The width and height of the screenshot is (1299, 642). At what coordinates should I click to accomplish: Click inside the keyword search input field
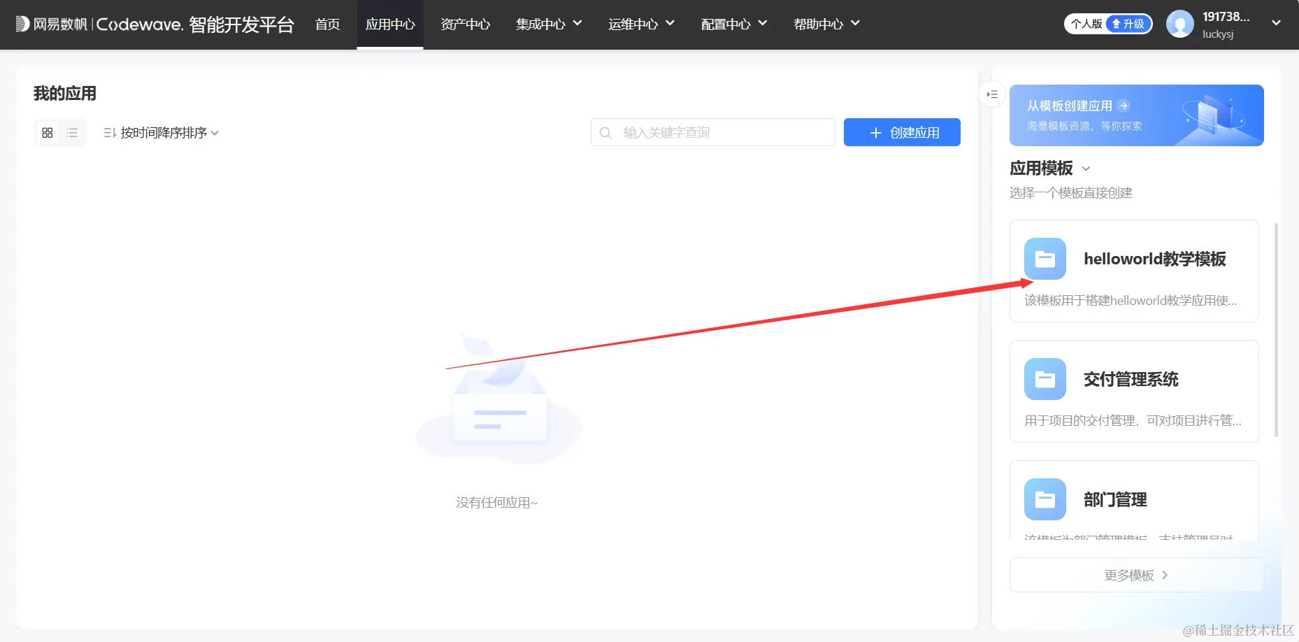tap(713, 132)
